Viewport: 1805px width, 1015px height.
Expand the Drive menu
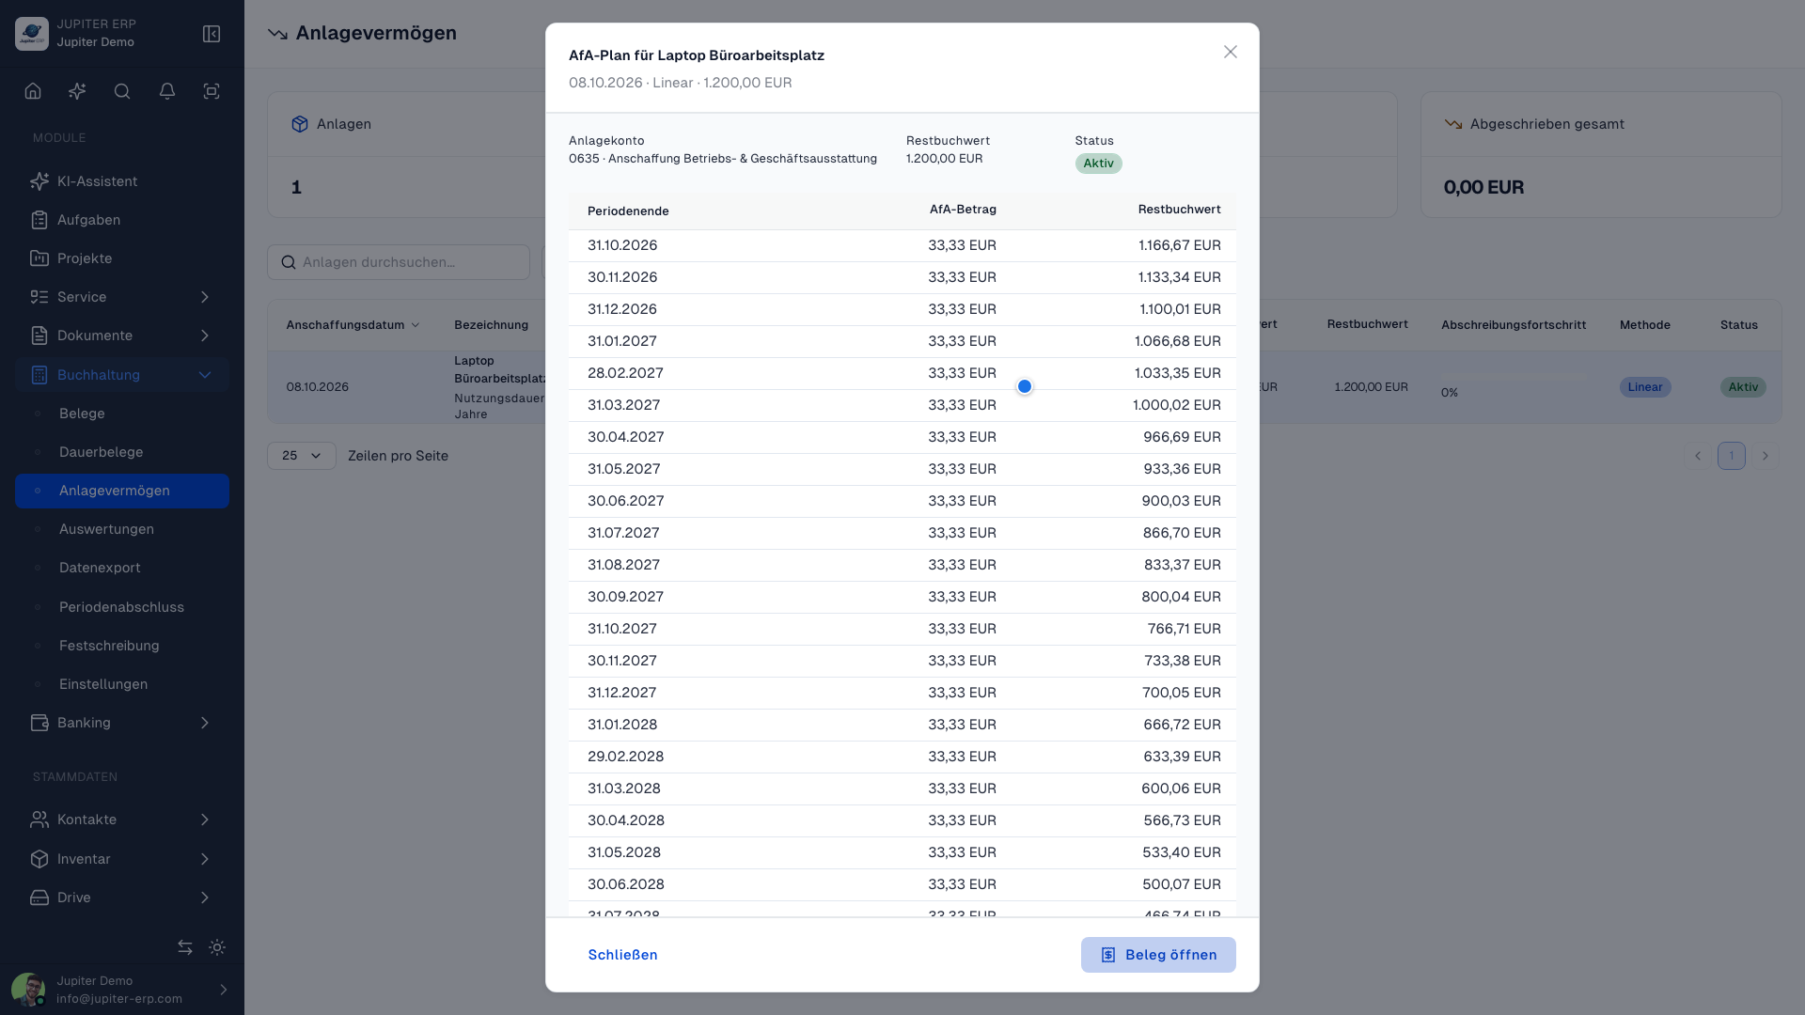point(122,898)
